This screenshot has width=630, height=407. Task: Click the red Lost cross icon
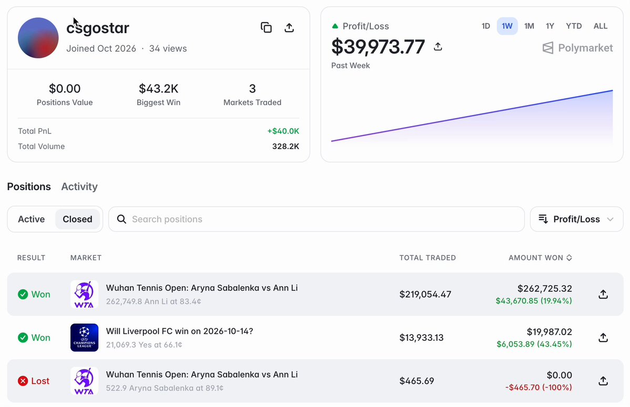point(23,381)
